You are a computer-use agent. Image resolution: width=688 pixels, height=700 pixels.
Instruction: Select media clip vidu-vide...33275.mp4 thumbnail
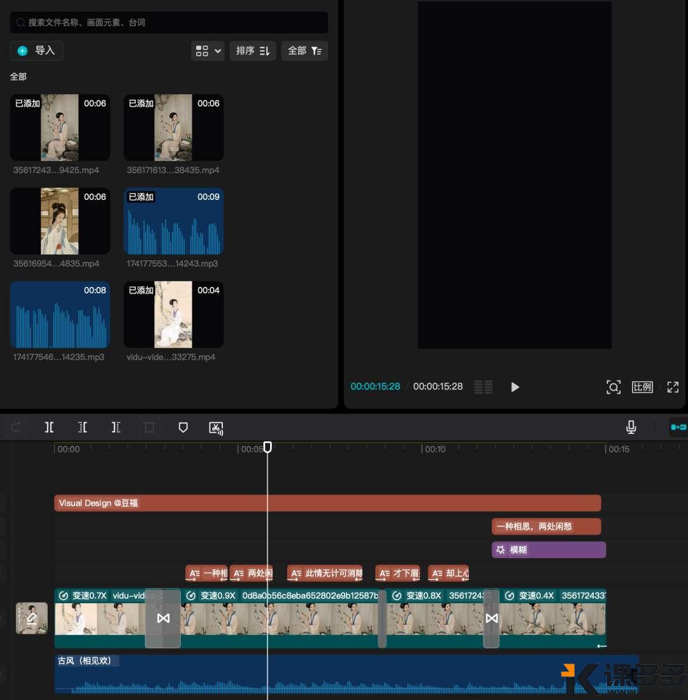coord(173,314)
